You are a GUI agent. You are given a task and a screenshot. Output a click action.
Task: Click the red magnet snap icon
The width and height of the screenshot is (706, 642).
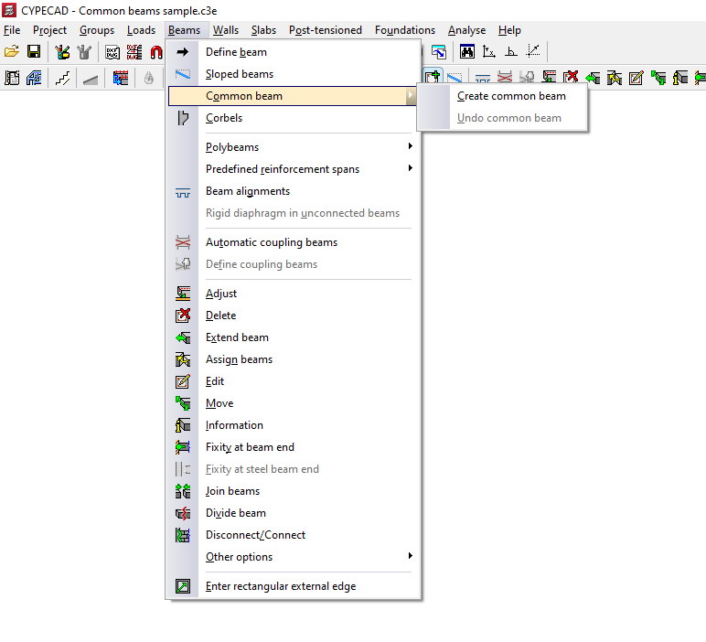coord(156,52)
